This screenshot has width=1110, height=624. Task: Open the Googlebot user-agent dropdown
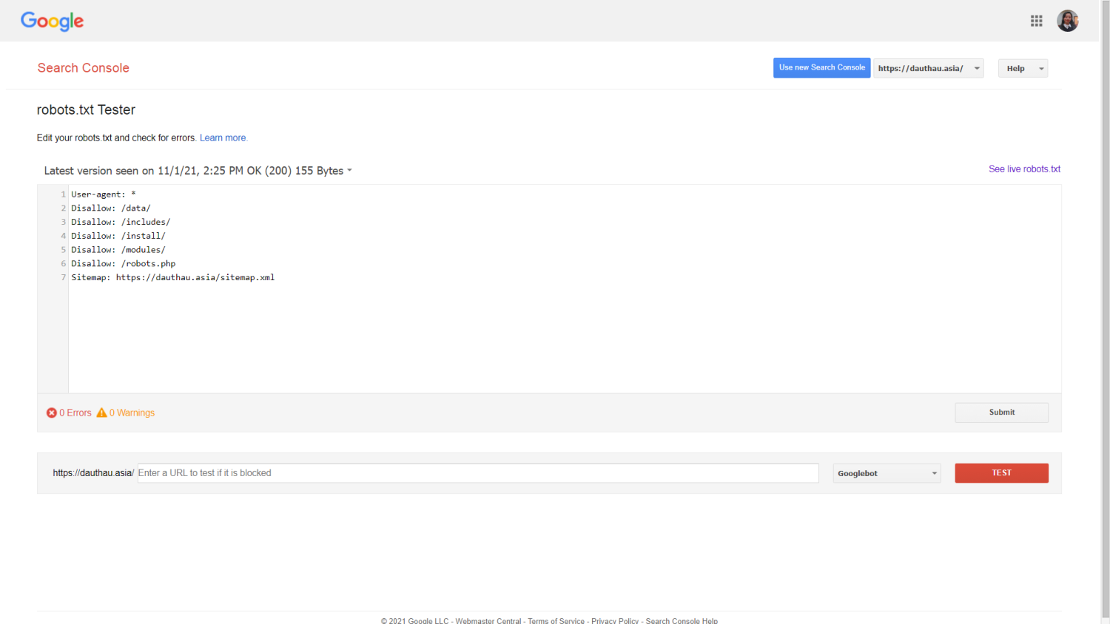coord(887,473)
